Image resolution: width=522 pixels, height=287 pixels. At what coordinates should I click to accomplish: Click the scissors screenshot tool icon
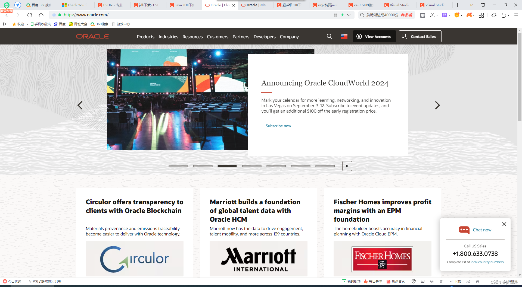point(432,15)
